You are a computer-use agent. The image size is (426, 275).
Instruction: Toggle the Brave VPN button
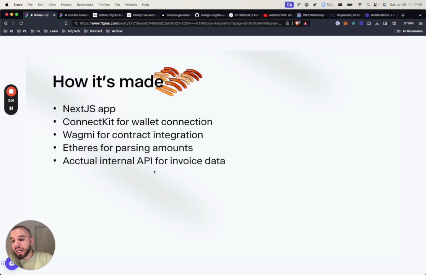coord(408,23)
